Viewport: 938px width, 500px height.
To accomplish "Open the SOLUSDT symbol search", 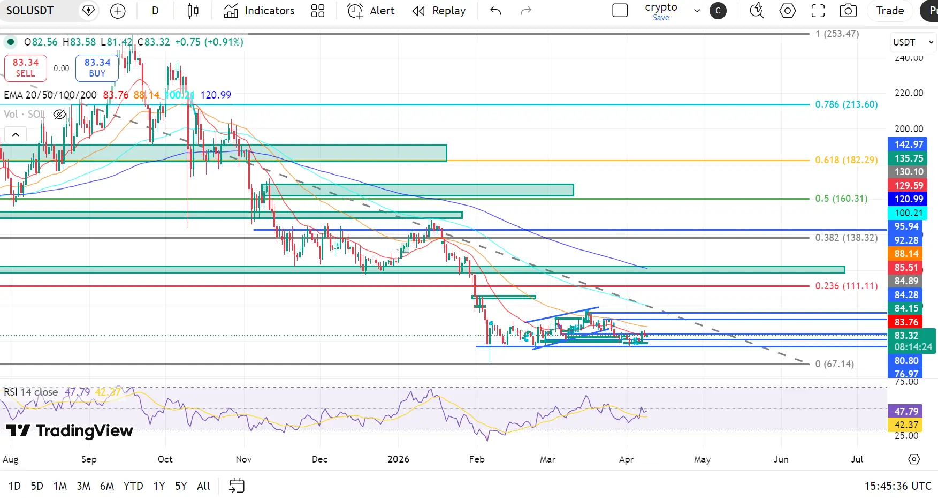I will 30,11.
